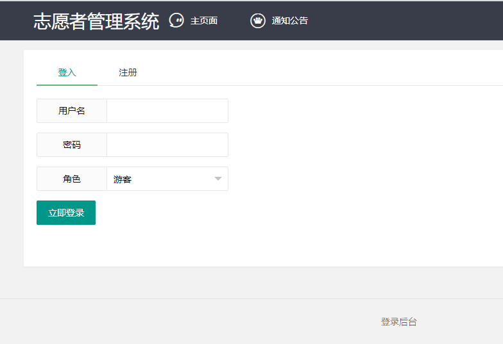This screenshot has width=503, height=344.
Task: Click the 密码 field label
Action: pyautogui.click(x=72, y=145)
